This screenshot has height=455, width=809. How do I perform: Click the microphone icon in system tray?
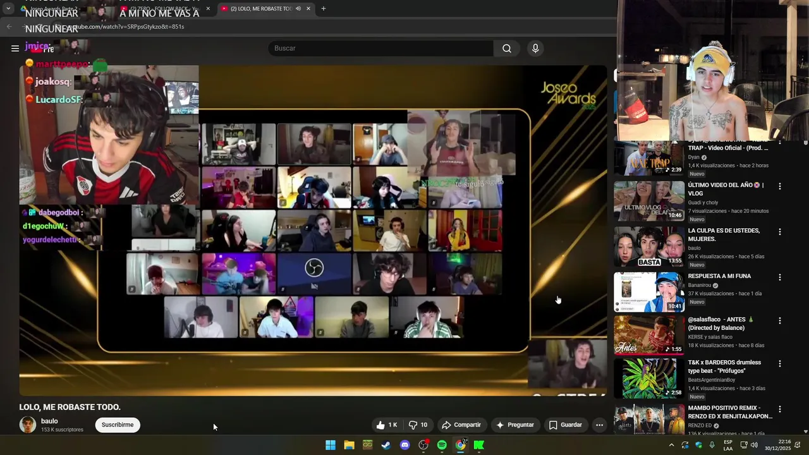[x=712, y=445]
